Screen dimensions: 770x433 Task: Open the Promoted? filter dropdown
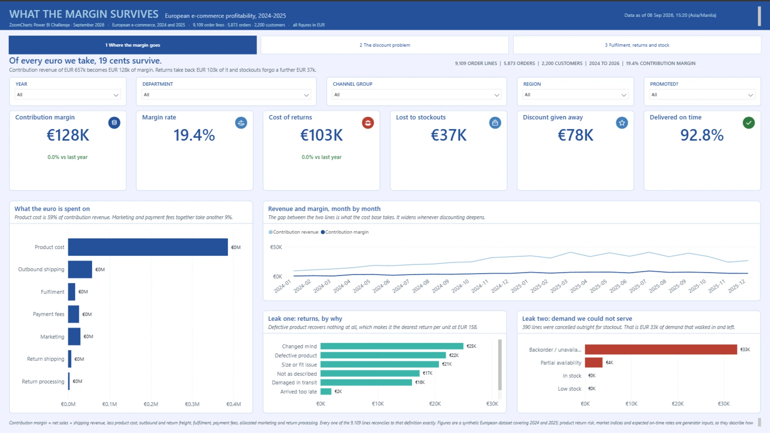702,95
